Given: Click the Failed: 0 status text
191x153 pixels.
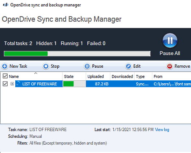Looking at the screenshot, I should click(x=96, y=43).
